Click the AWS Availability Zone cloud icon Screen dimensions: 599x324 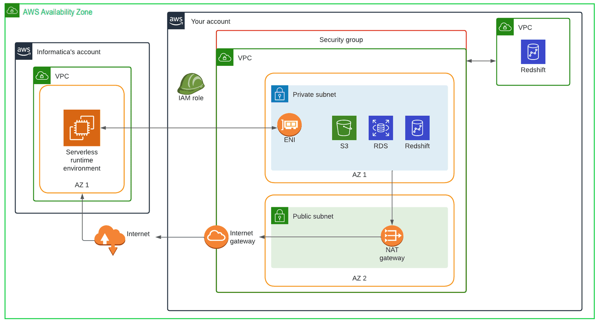(x=12, y=11)
